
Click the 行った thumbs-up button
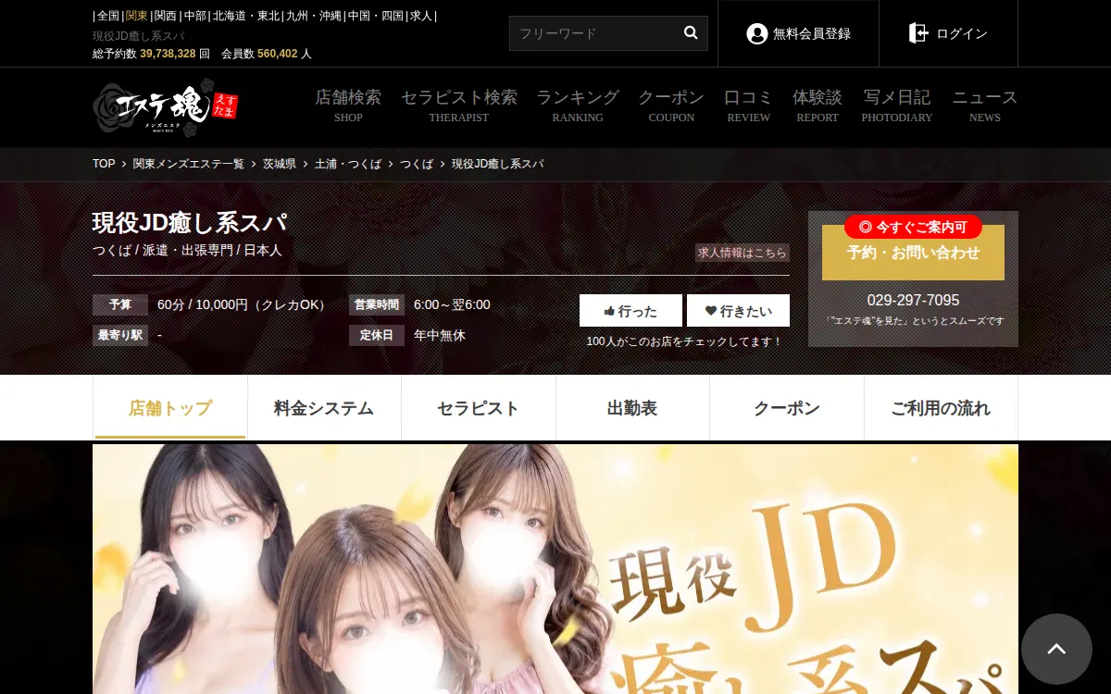[x=630, y=311]
